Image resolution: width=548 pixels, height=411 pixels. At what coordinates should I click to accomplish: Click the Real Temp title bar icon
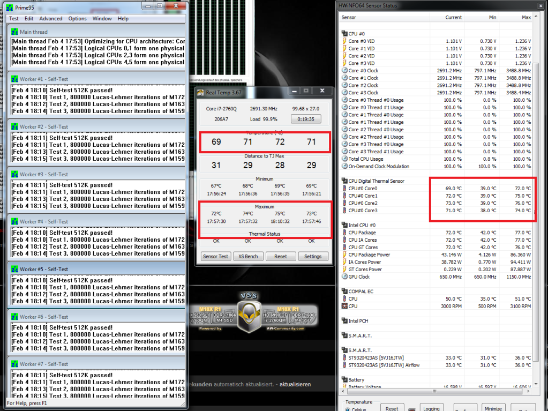tap(200, 92)
